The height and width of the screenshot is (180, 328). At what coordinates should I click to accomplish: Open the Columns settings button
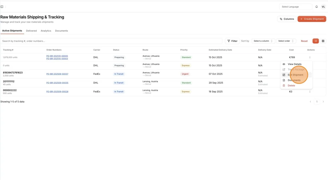pyautogui.click(x=287, y=19)
